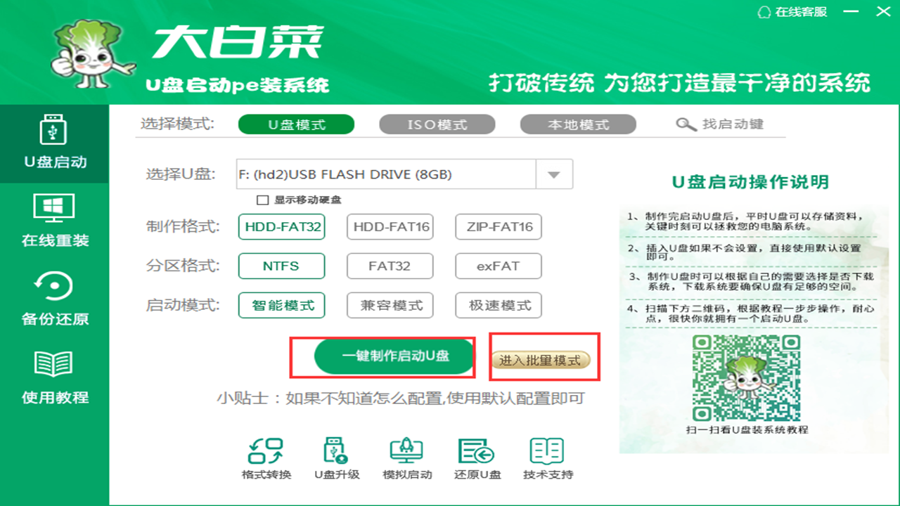Click the 大白菜 title logo text
The width and height of the screenshot is (900, 506).
[238, 43]
